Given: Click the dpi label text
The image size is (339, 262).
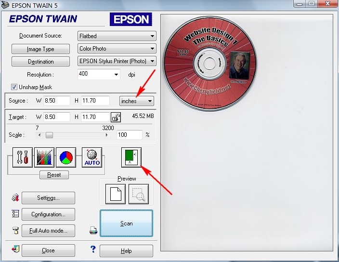Looking at the screenshot, I should coord(131,75).
